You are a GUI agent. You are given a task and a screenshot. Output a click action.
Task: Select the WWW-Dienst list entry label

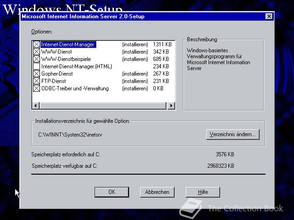click(57, 52)
